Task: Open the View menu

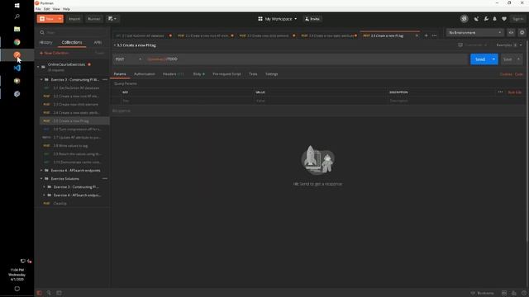Action: tap(56, 9)
